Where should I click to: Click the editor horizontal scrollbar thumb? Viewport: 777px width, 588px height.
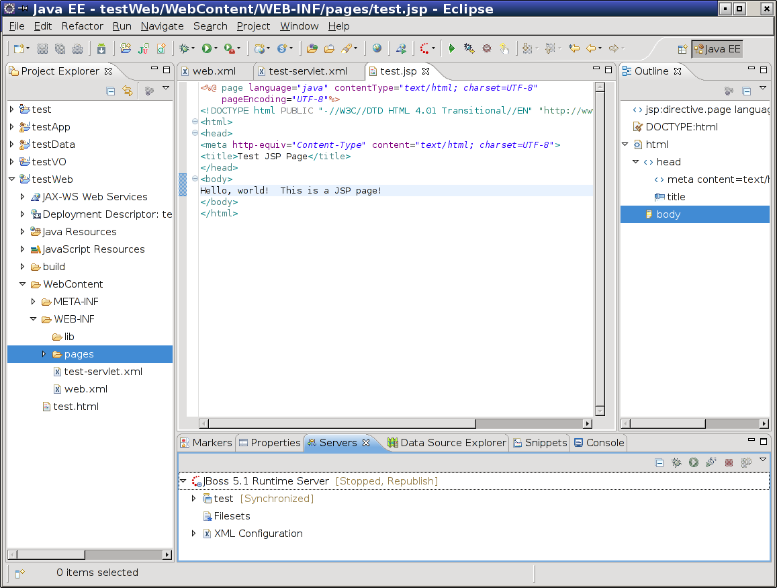(x=342, y=424)
